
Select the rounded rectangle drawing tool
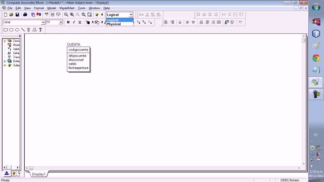pos(11,30)
